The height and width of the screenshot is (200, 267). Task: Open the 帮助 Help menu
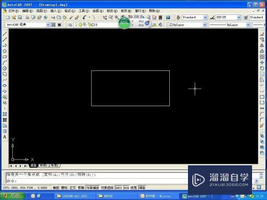coord(154,11)
